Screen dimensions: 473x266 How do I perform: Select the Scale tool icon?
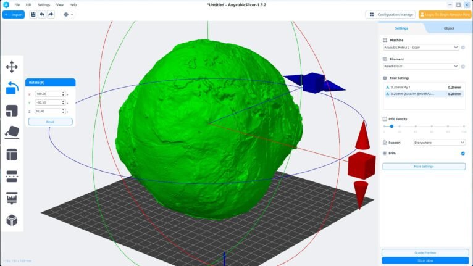click(x=12, y=110)
